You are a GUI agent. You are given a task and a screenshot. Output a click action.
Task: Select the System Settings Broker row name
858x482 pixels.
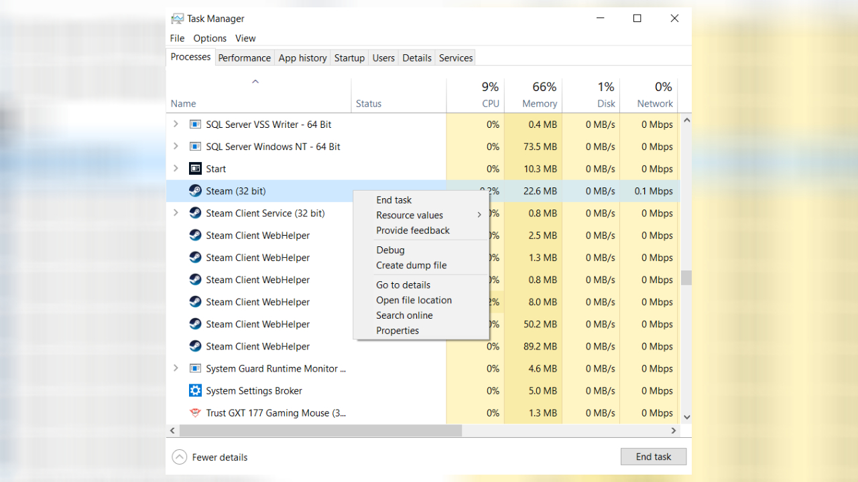[x=254, y=390]
